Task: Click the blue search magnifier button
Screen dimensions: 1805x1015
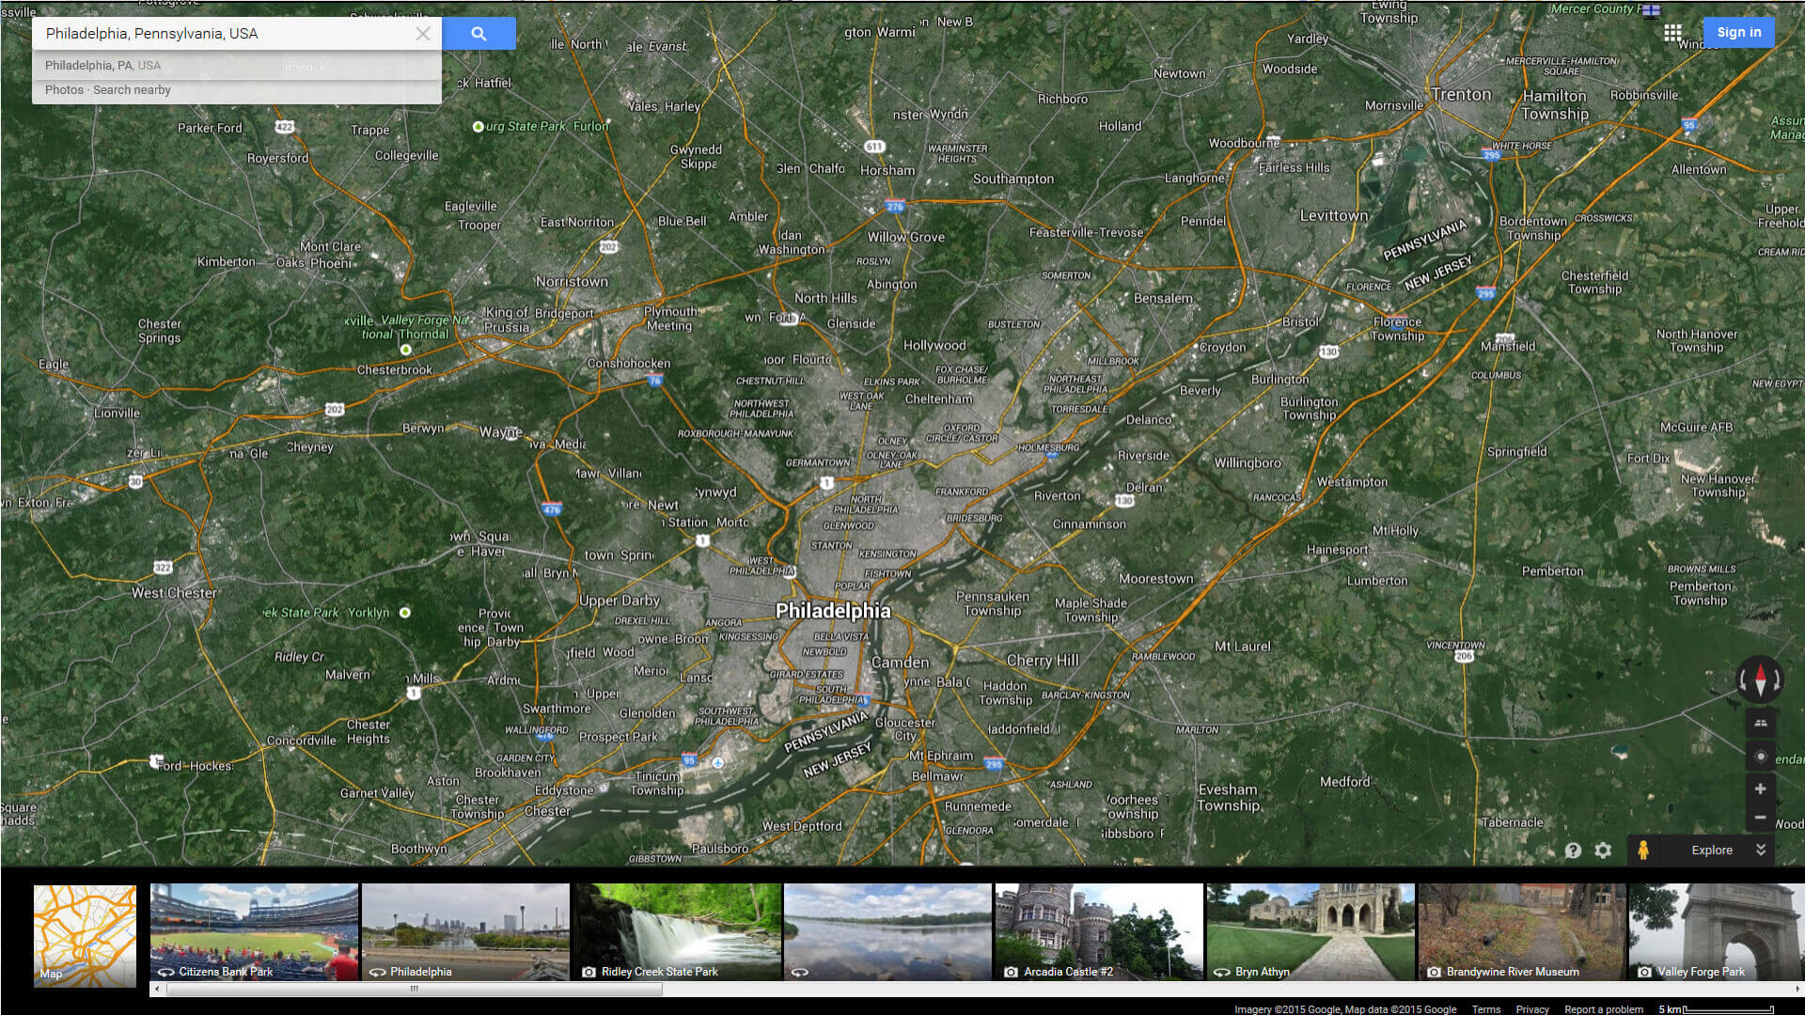Action: coord(479,34)
